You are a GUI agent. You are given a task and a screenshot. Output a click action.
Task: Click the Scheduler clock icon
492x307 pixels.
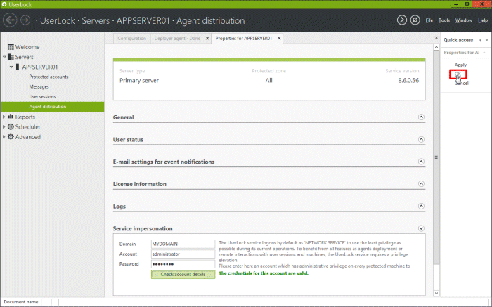pos(11,126)
